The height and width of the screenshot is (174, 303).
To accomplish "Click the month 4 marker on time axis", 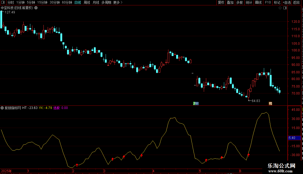I will (153, 171).
